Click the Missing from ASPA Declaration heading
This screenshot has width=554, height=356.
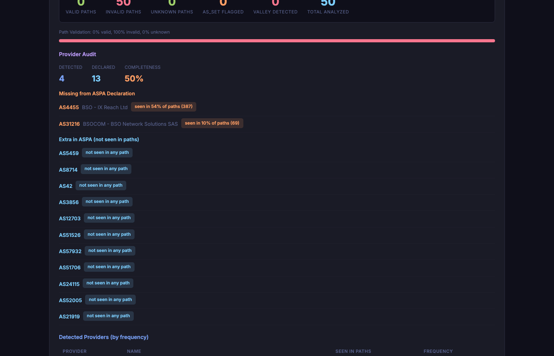tap(97, 94)
